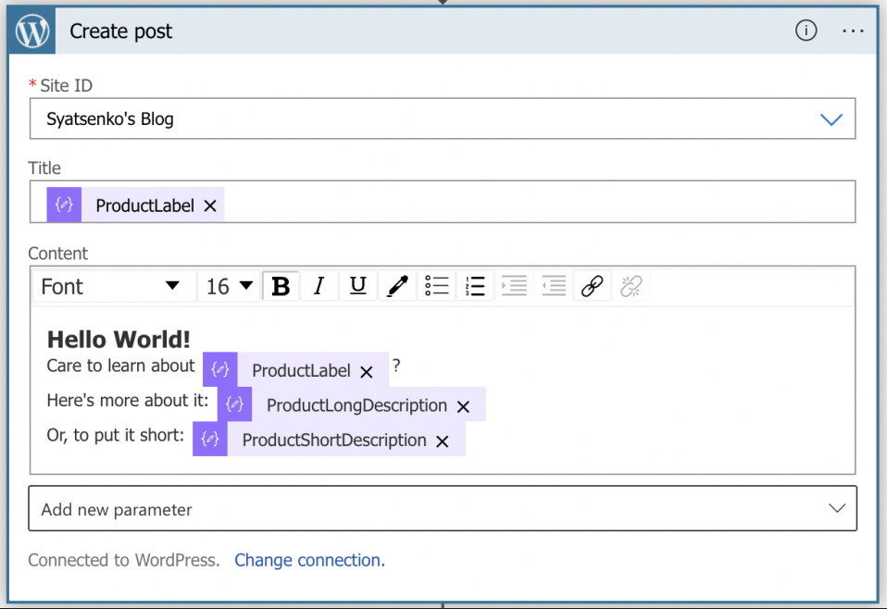Open the ellipsis more options menu
The height and width of the screenshot is (609, 887).
coord(853,31)
